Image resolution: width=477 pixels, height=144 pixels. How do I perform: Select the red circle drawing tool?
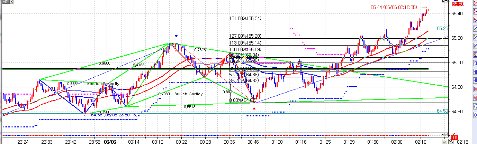coord(475,97)
